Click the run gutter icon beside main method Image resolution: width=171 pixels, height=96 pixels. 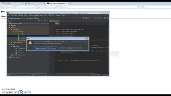coord(52,60)
